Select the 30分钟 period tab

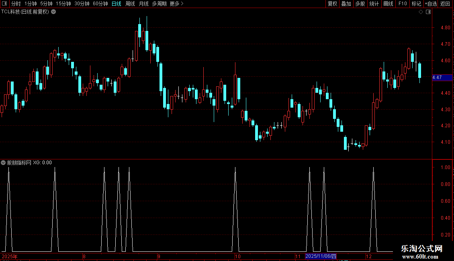pos(82,4)
